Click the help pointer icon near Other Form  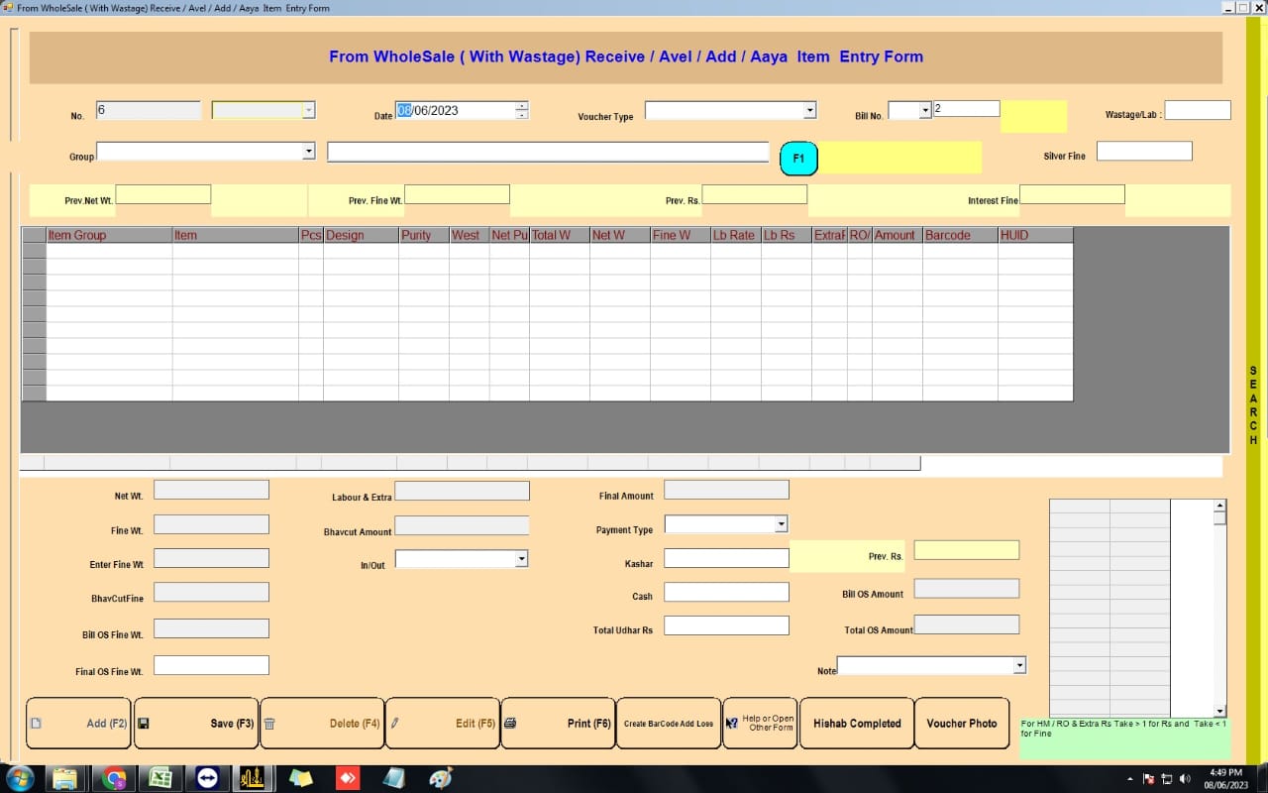pos(731,723)
